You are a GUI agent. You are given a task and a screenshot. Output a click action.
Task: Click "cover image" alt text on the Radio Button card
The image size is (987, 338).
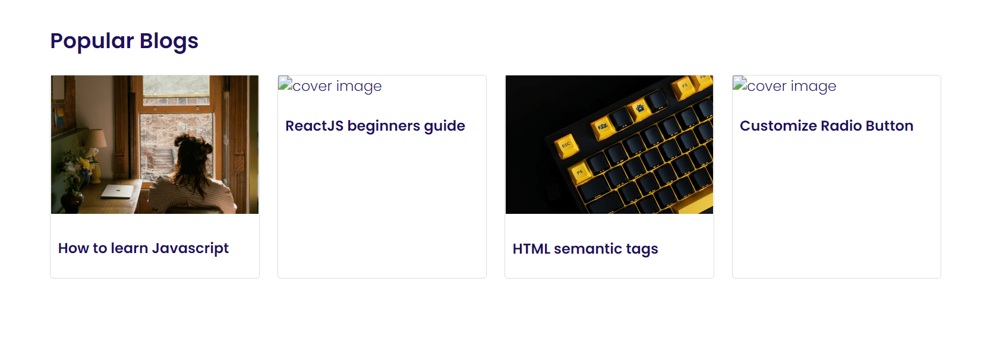[792, 86]
